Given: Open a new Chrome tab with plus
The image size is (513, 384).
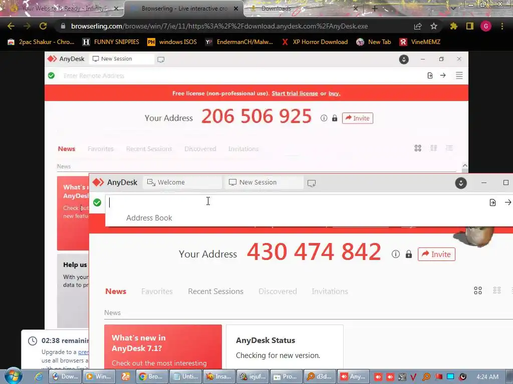Looking at the screenshot, I should point(375,8).
